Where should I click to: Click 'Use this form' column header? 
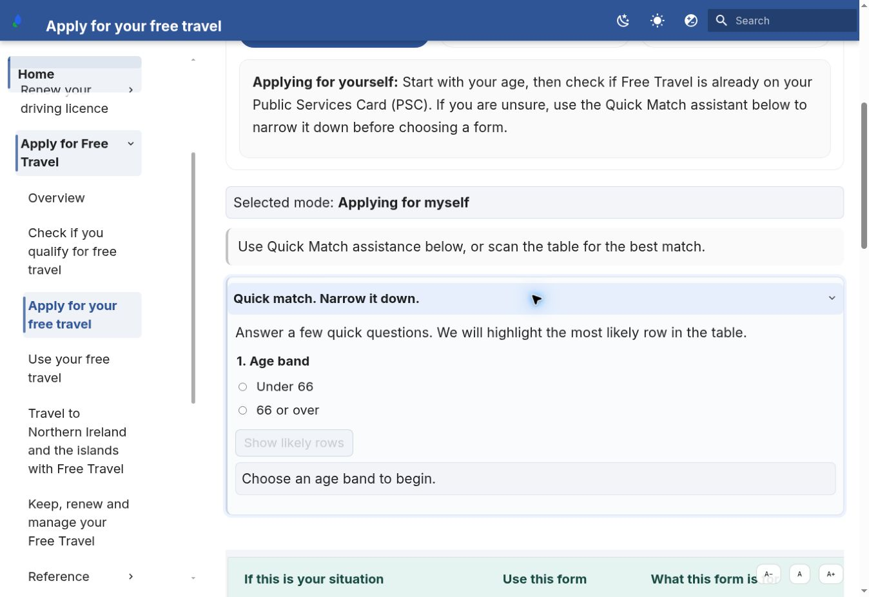pos(545,579)
